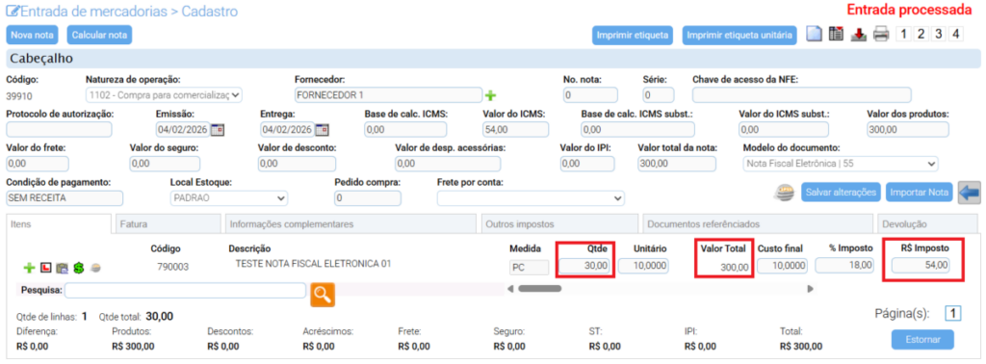Click the horizontal scrollbar thumb in items grid
Screen dimensions: 986x364
tap(539, 289)
